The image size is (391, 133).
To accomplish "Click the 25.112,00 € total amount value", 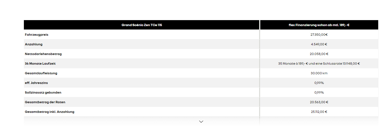I will point(319,112).
